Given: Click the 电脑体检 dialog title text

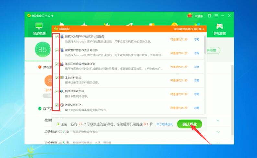Looking at the screenshot, I should [x=64, y=29].
